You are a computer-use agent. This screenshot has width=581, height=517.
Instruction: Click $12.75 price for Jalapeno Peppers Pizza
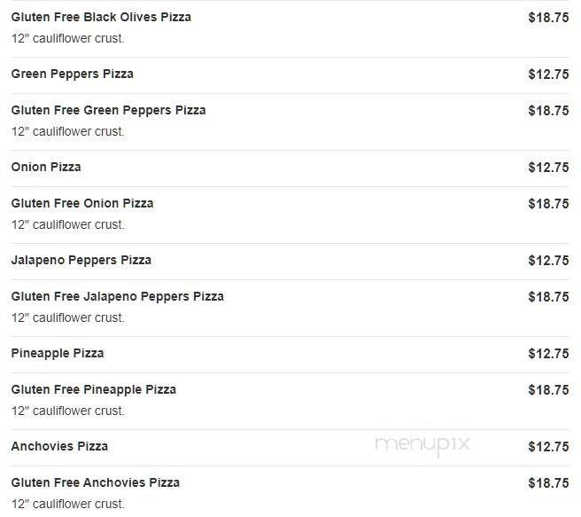[x=548, y=261]
